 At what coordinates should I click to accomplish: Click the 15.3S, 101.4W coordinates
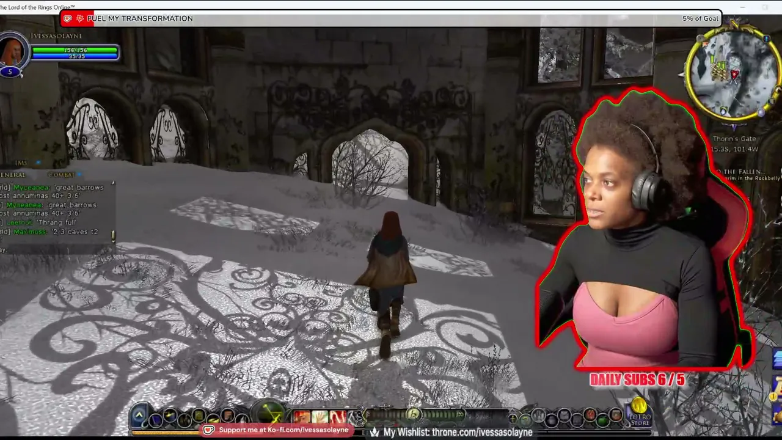click(x=735, y=148)
